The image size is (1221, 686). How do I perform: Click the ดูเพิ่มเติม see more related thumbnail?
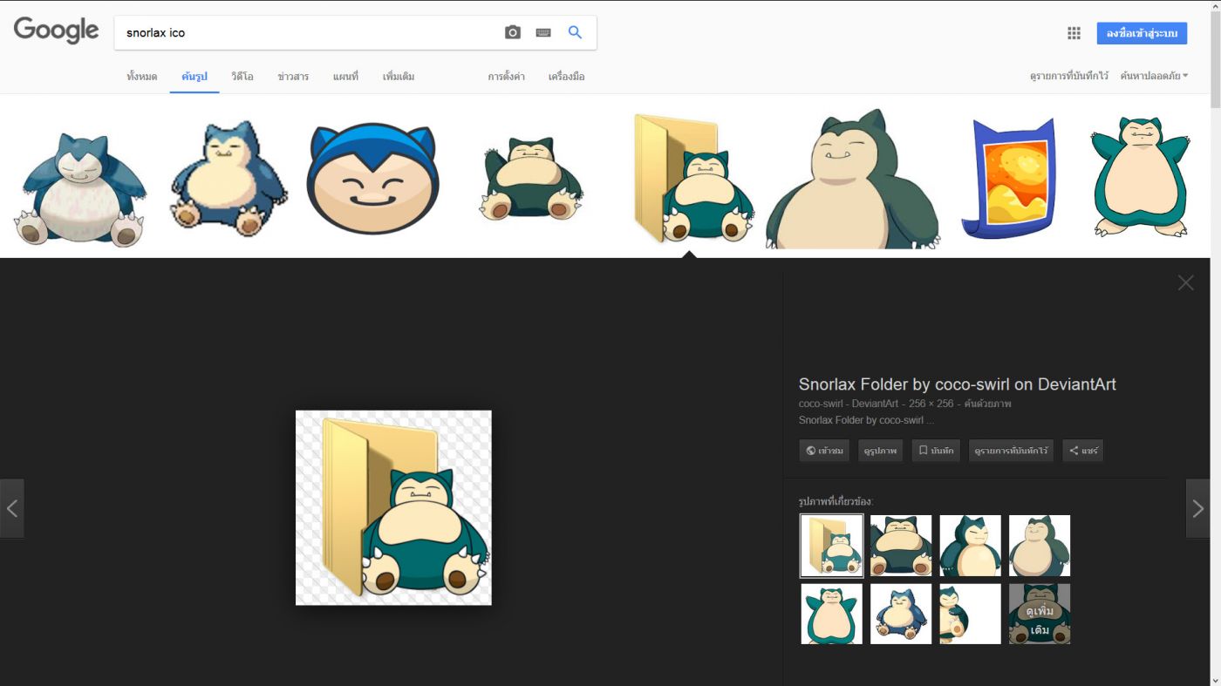click(1040, 615)
